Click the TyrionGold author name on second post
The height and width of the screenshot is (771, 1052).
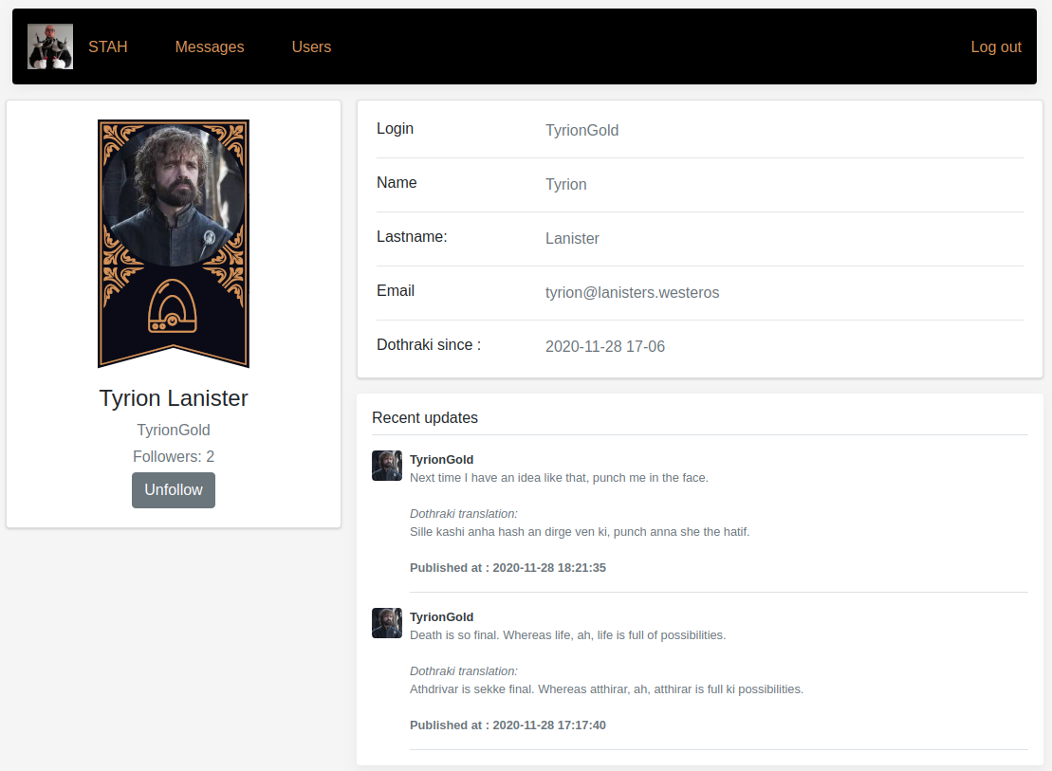pyautogui.click(x=441, y=616)
